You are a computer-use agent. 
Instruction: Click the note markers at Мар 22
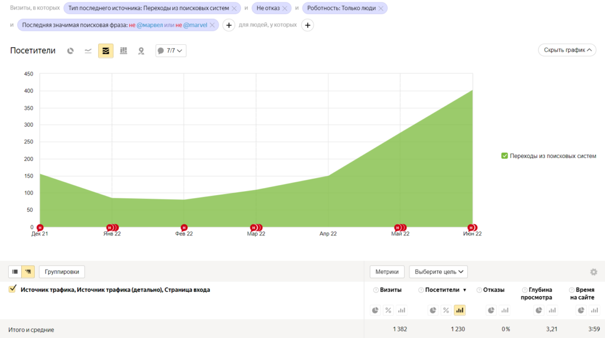pyautogui.click(x=256, y=228)
